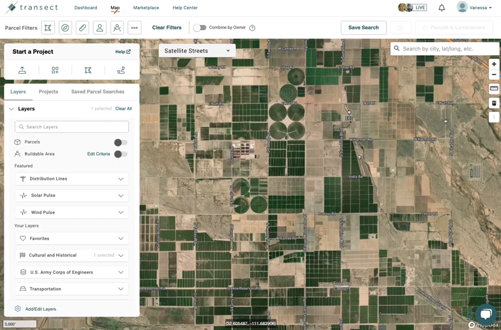Click the compass parcel filter icon
Screen dimensions: 501x330
coord(65,28)
